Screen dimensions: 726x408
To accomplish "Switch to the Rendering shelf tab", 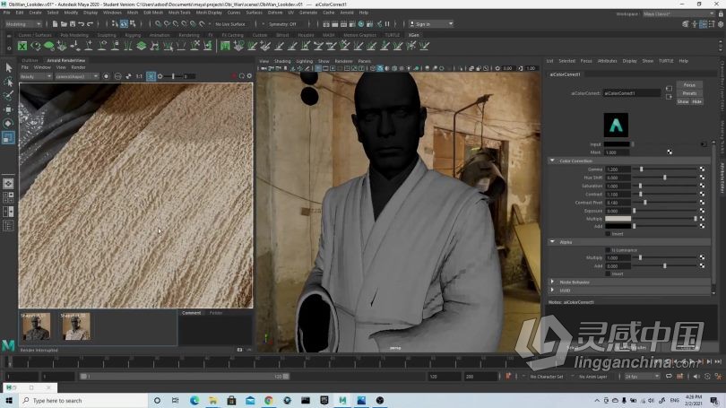I will tap(189, 35).
